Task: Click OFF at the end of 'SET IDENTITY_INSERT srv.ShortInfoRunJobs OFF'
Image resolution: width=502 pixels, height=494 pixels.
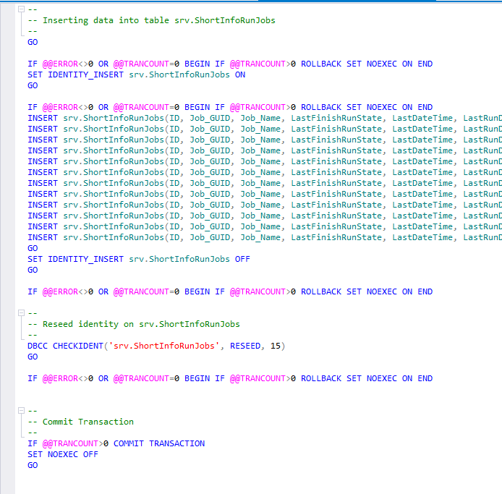Action: (x=242, y=260)
